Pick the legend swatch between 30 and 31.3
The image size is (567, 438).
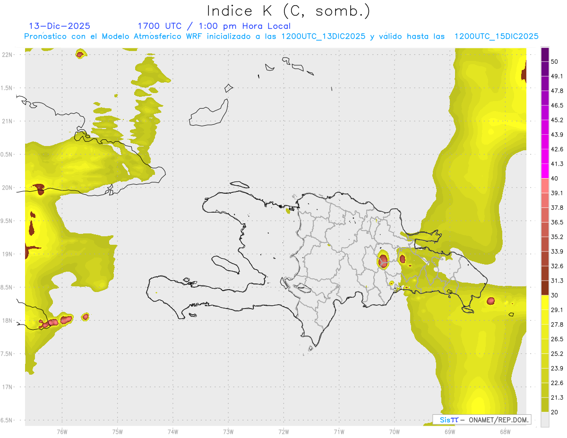coord(545,288)
